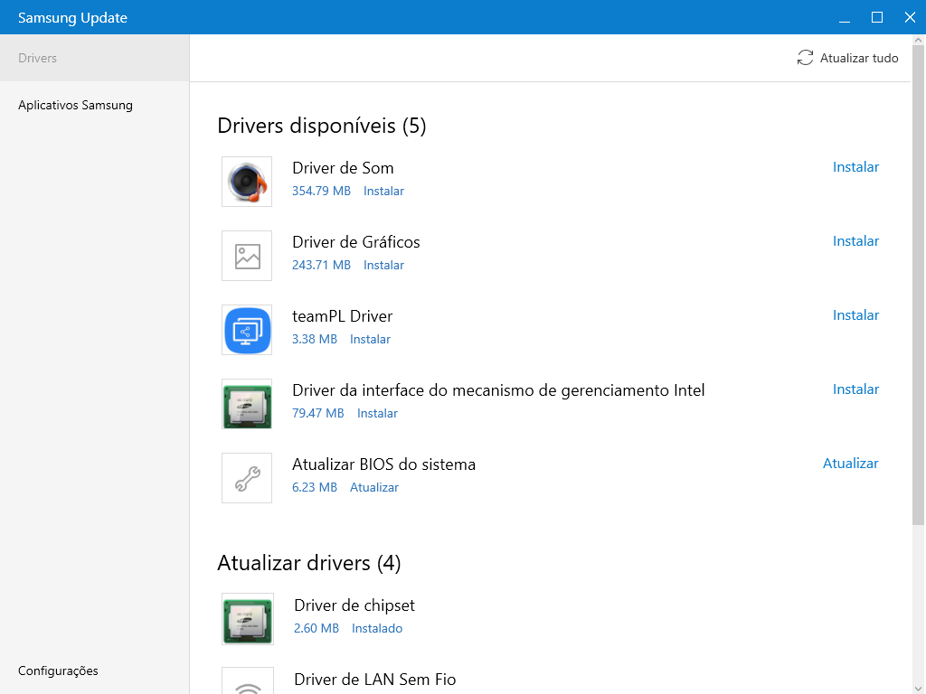
Task: Open the Drivers section in sidebar
Action: pyautogui.click(x=94, y=58)
